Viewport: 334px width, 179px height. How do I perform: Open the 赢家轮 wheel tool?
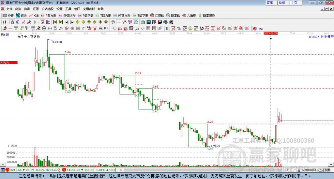pyautogui.click(x=173, y=16)
